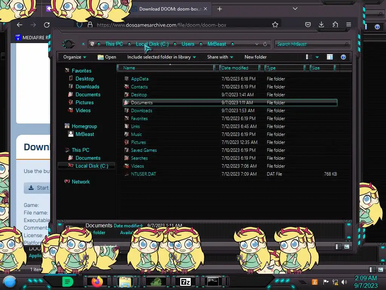The width and height of the screenshot is (386, 290).
Task: Select Network in navigation pane
Action: tap(81, 182)
